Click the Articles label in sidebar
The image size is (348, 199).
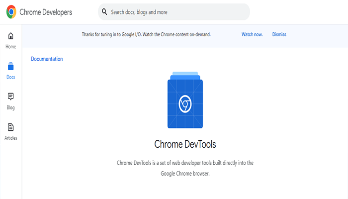point(10,138)
